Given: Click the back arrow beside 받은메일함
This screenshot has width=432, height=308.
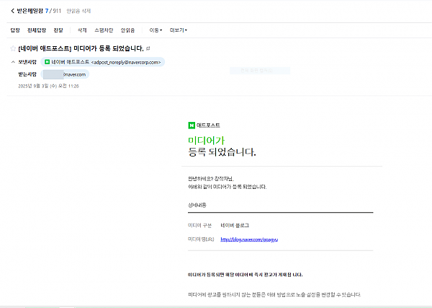Looking at the screenshot, I should click(x=13, y=11).
